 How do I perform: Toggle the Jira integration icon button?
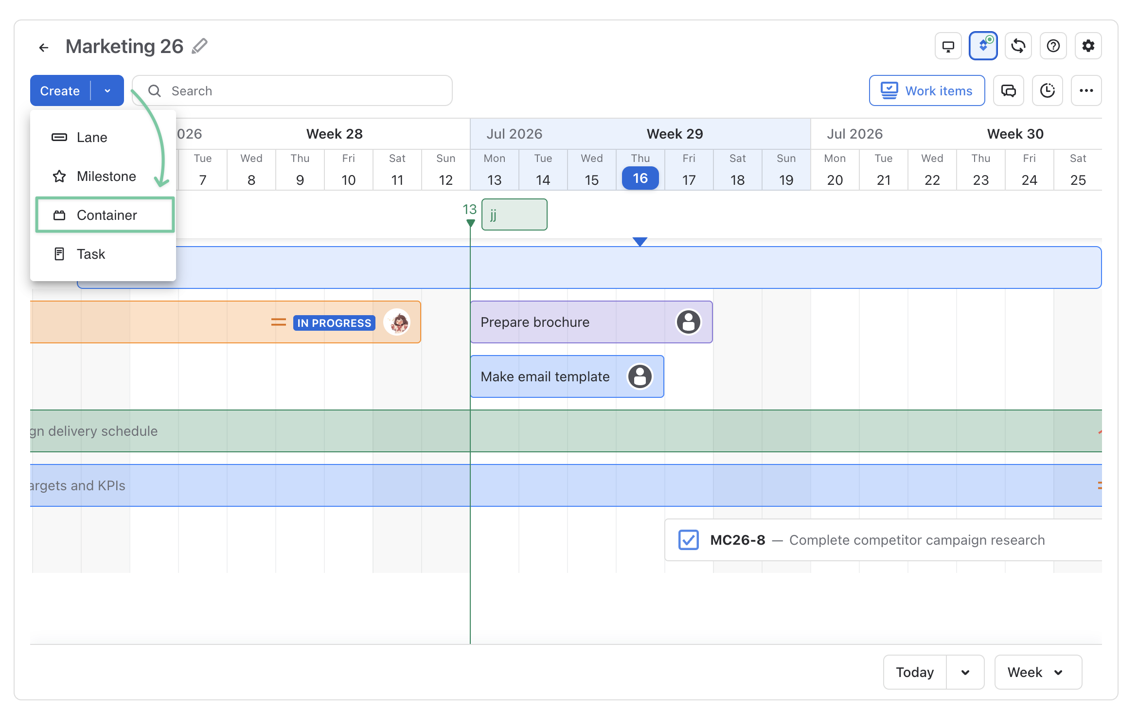[x=983, y=46]
